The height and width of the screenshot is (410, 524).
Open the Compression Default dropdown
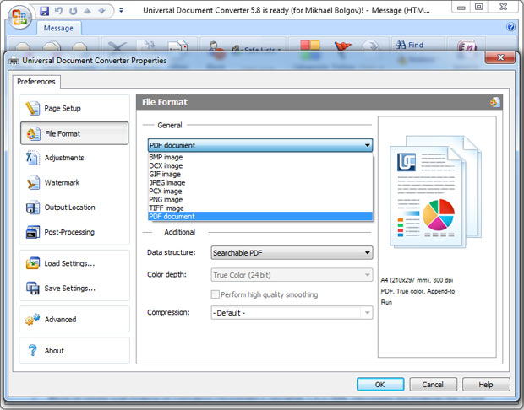tap(292, 313)
